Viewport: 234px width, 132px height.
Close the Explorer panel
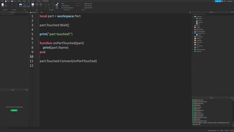233,12
